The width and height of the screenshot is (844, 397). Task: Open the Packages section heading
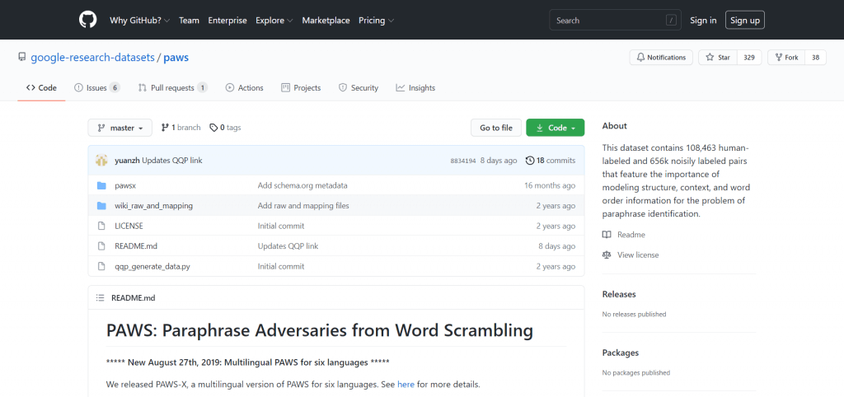pos(621,353)
